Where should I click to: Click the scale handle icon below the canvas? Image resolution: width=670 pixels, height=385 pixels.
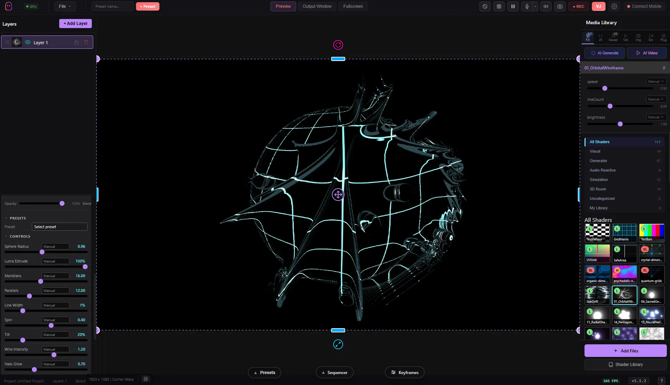[x=338, y=344]
